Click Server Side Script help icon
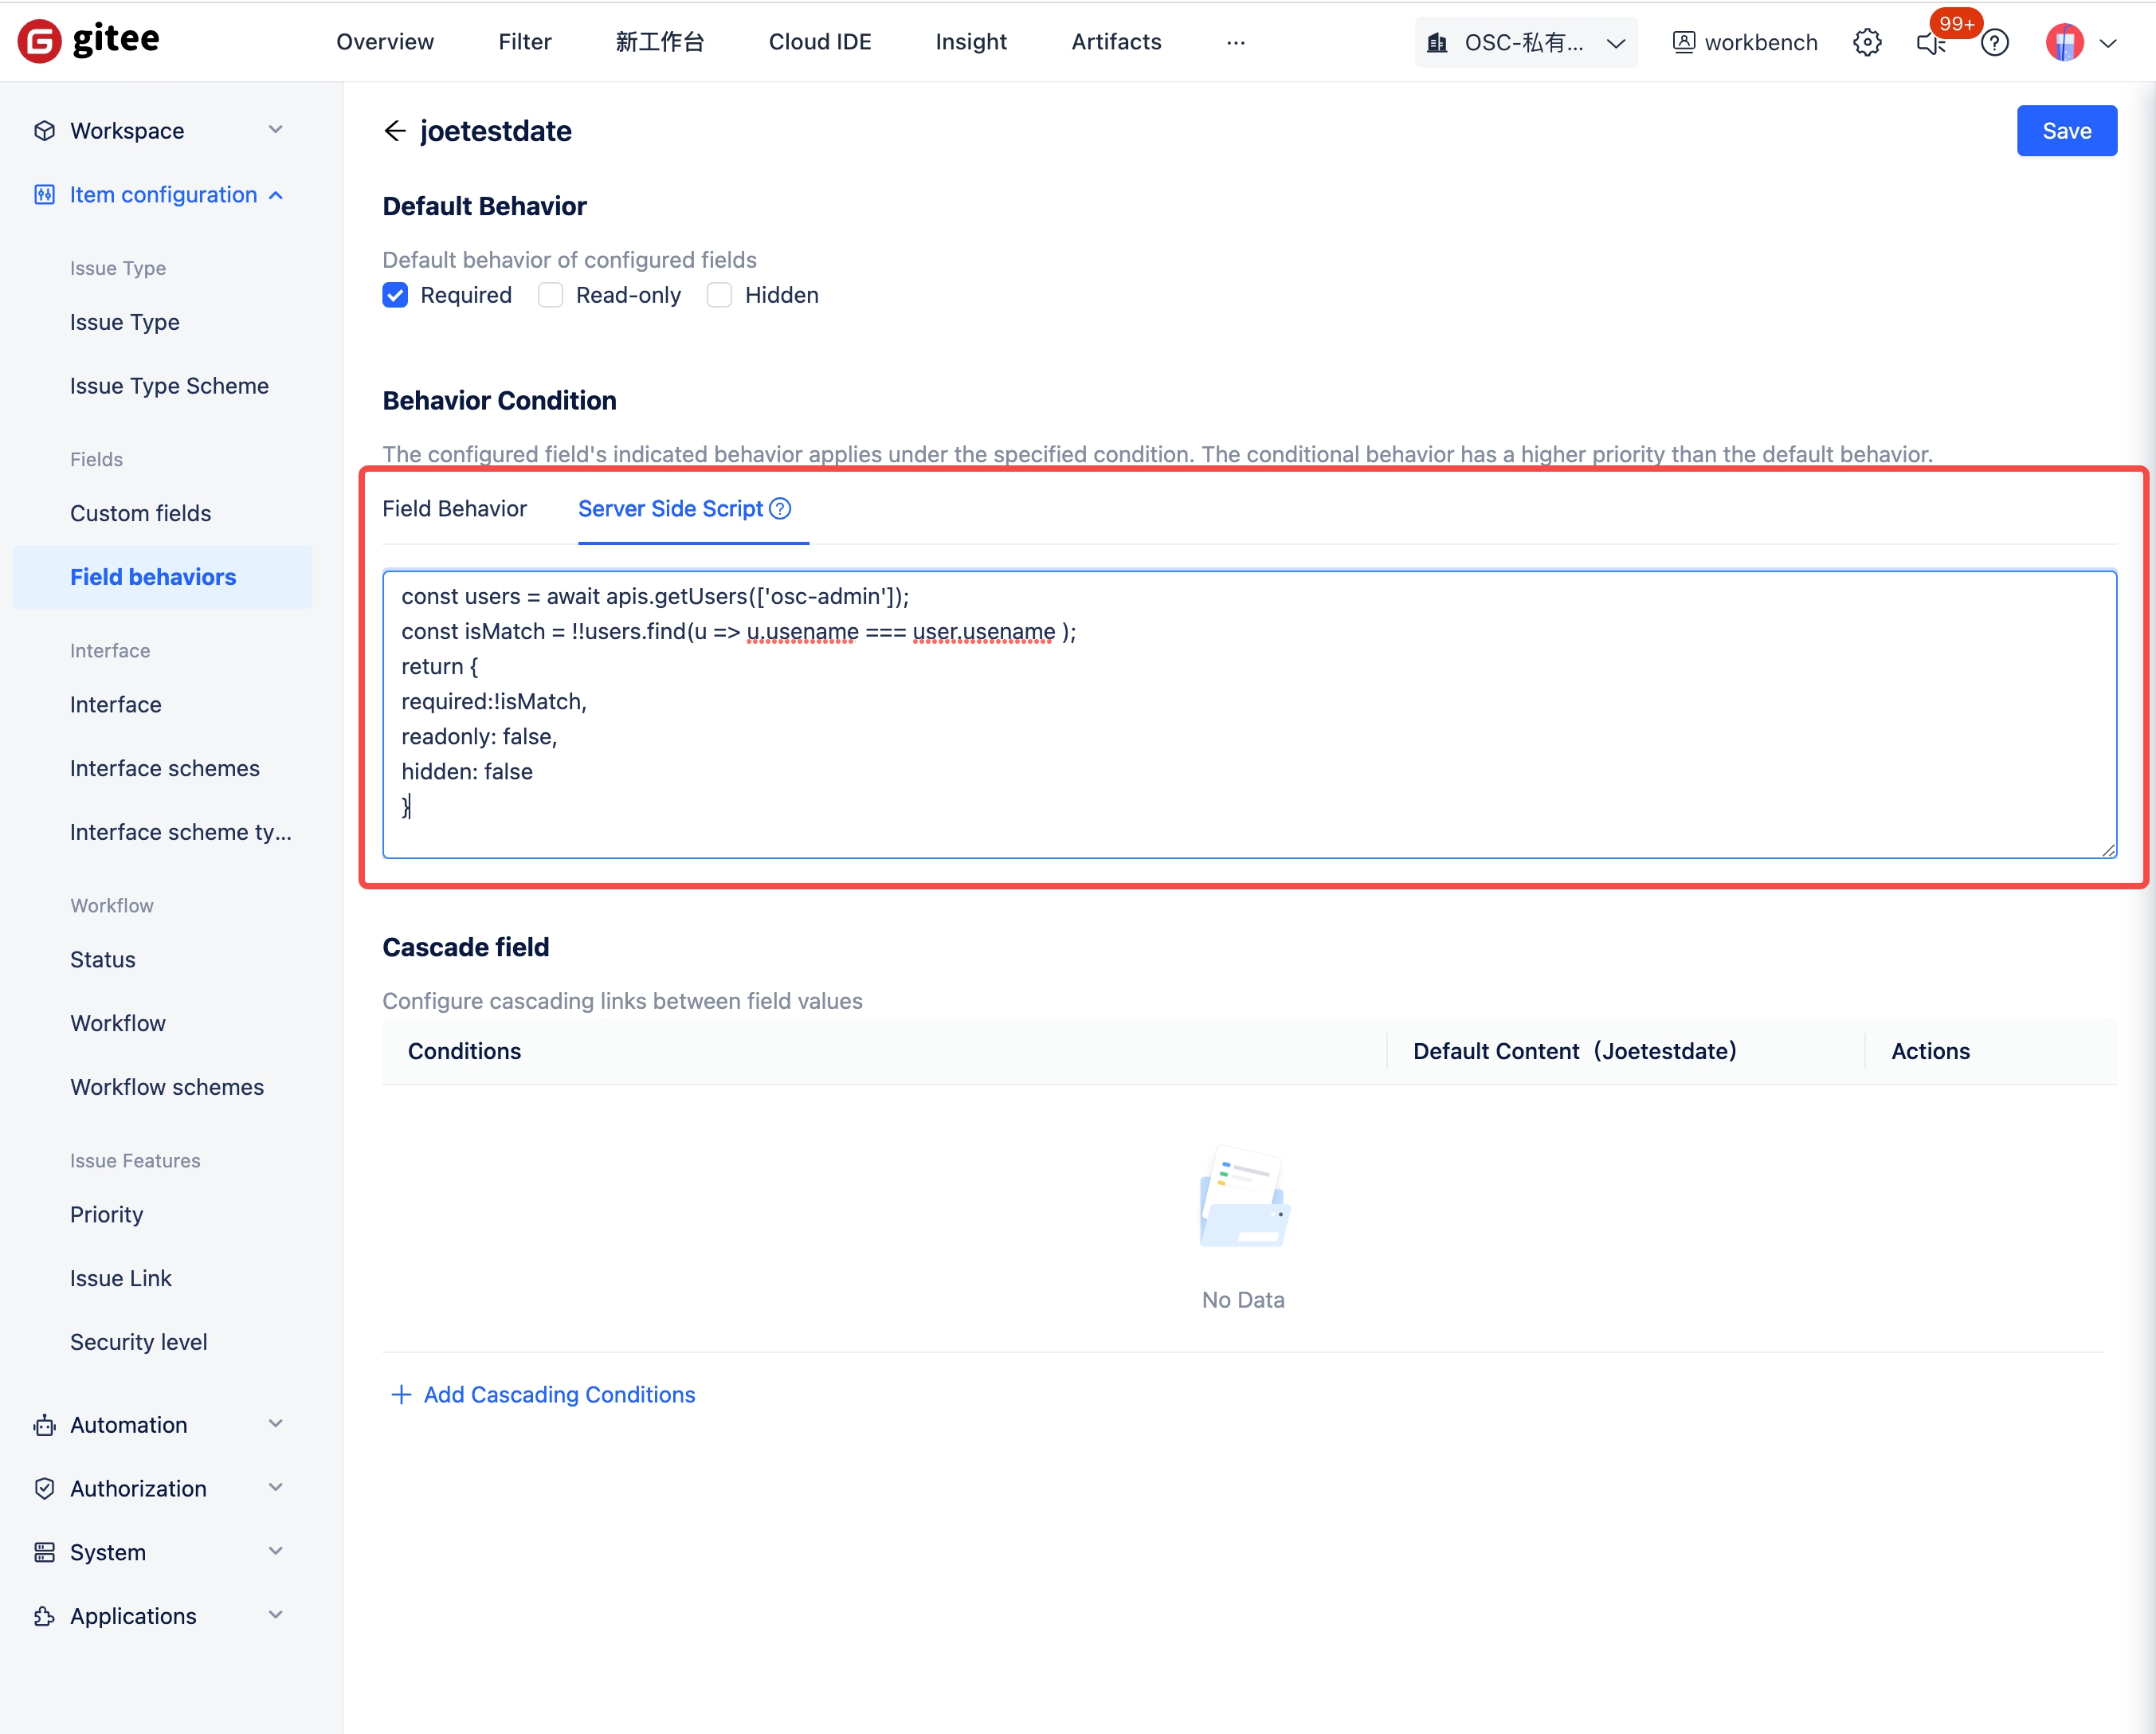 (x=780, y=508)
